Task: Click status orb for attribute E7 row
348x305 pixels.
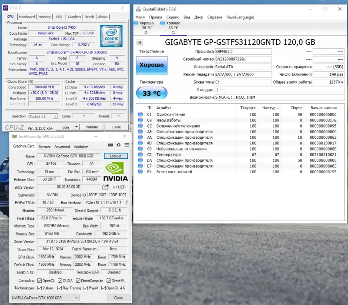Action: click(140, 166)
